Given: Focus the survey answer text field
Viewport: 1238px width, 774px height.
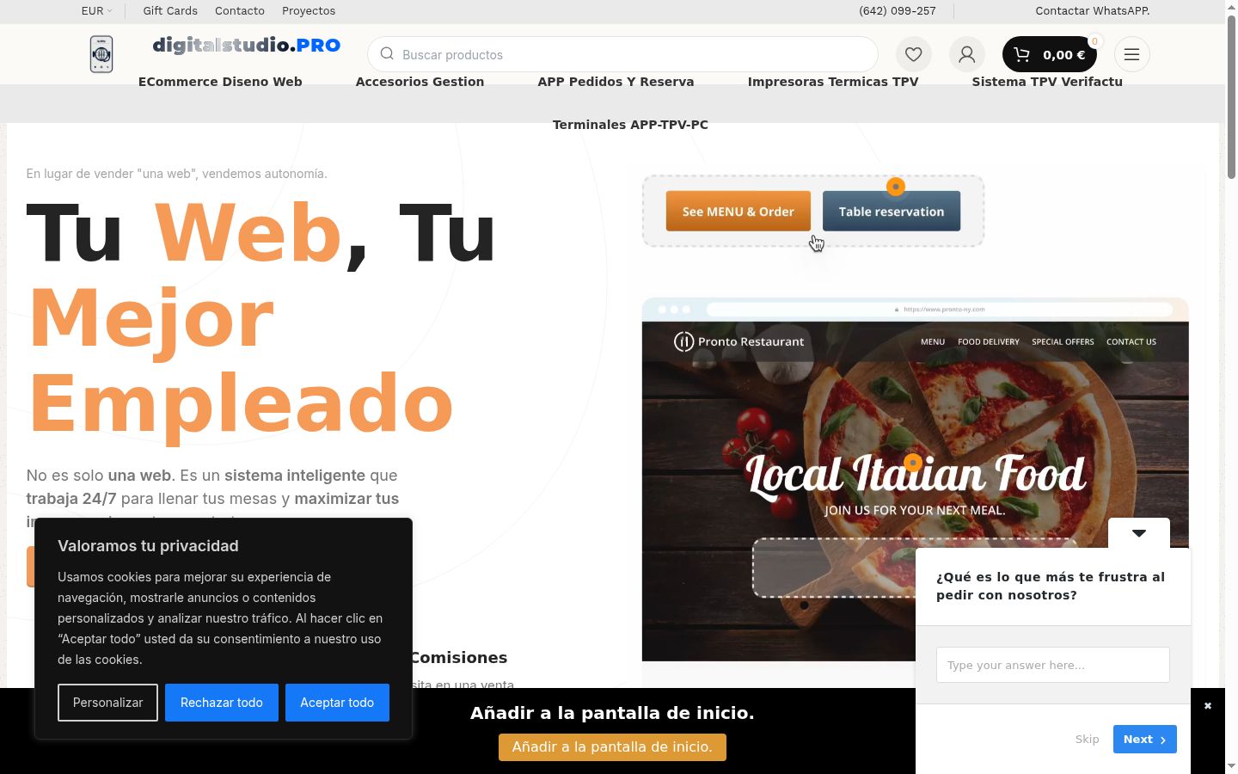Looking at the screenshot, I should point(1052,665).
